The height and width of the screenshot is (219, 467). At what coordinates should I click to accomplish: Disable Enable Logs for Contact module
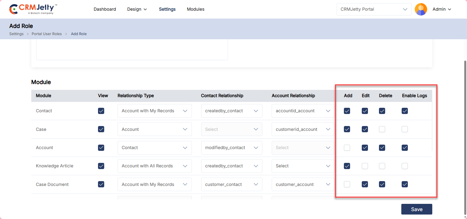(x=405, y=111)
